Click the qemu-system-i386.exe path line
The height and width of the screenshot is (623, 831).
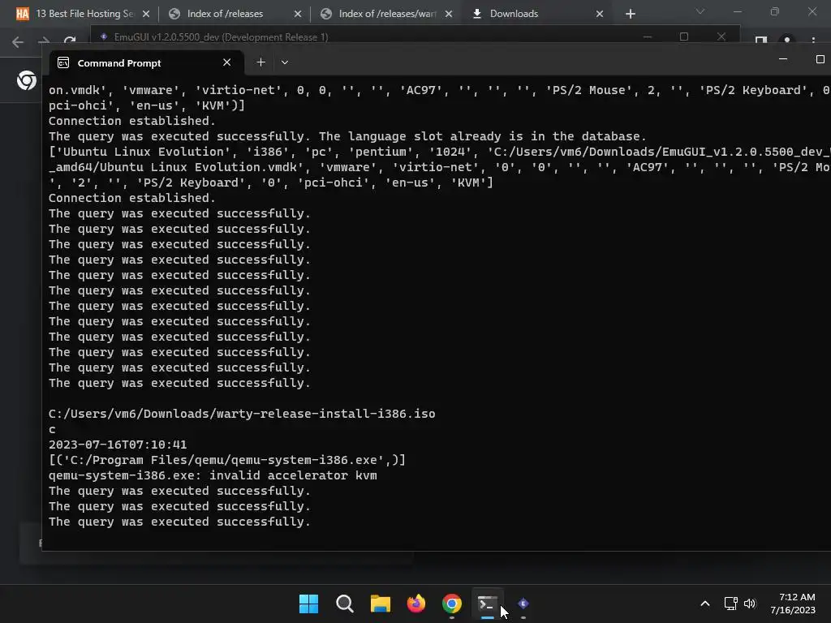pyautogui.click(x=227, y=460)
